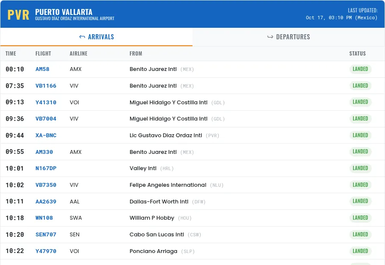The height and width of the screenshot is (265, 385).
Task: Click the SWA airline code
Action: (76, 218)
